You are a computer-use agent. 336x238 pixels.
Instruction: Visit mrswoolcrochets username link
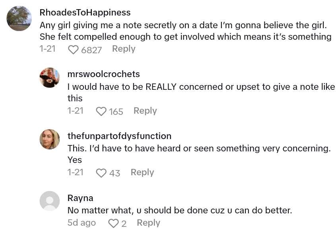(104, 74)
